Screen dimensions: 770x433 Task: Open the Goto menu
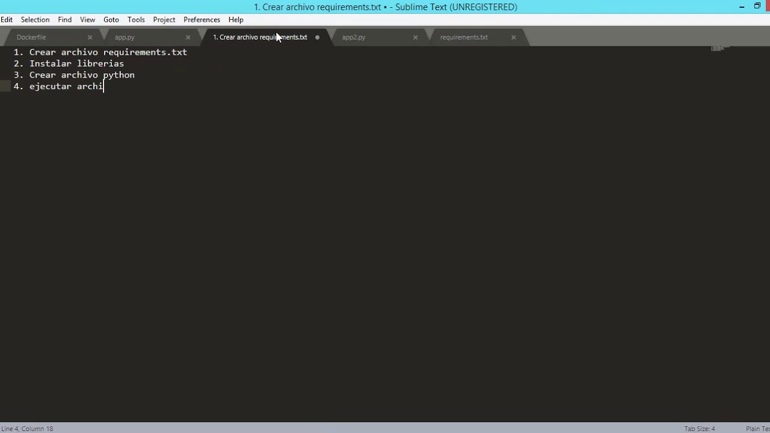click(x=111, y=19)
